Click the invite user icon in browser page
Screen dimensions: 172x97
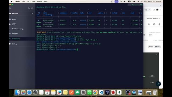[x=149, y=24]
